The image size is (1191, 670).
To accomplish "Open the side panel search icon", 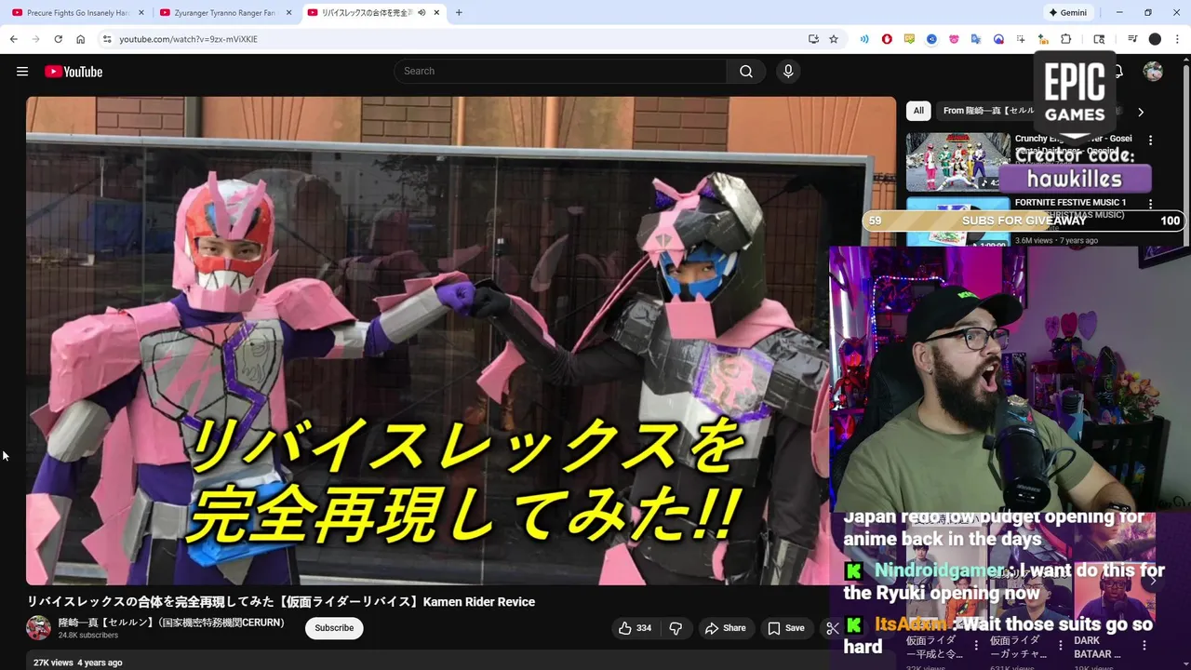I will 1099,39.
